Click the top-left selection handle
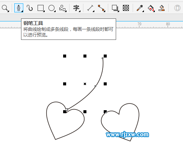Screen dimensions: 183x167 [x=65, y=56]
